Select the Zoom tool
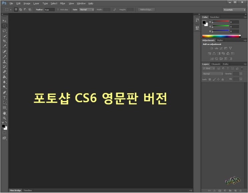This screenshot has height=193, width=248. coord(4,118)
